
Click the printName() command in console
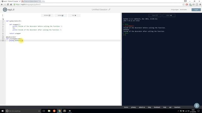click(x=129, y=26)
